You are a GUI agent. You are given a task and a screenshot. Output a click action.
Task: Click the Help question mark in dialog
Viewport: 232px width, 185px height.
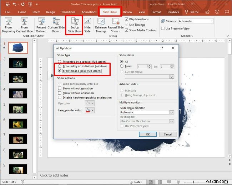[x=162, y=48]
